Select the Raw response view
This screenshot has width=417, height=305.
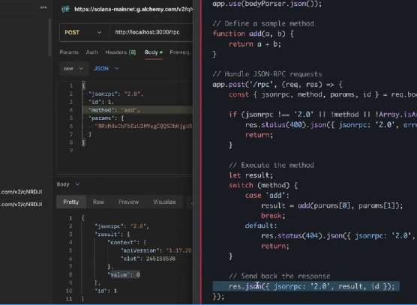[x=98, y=202]
